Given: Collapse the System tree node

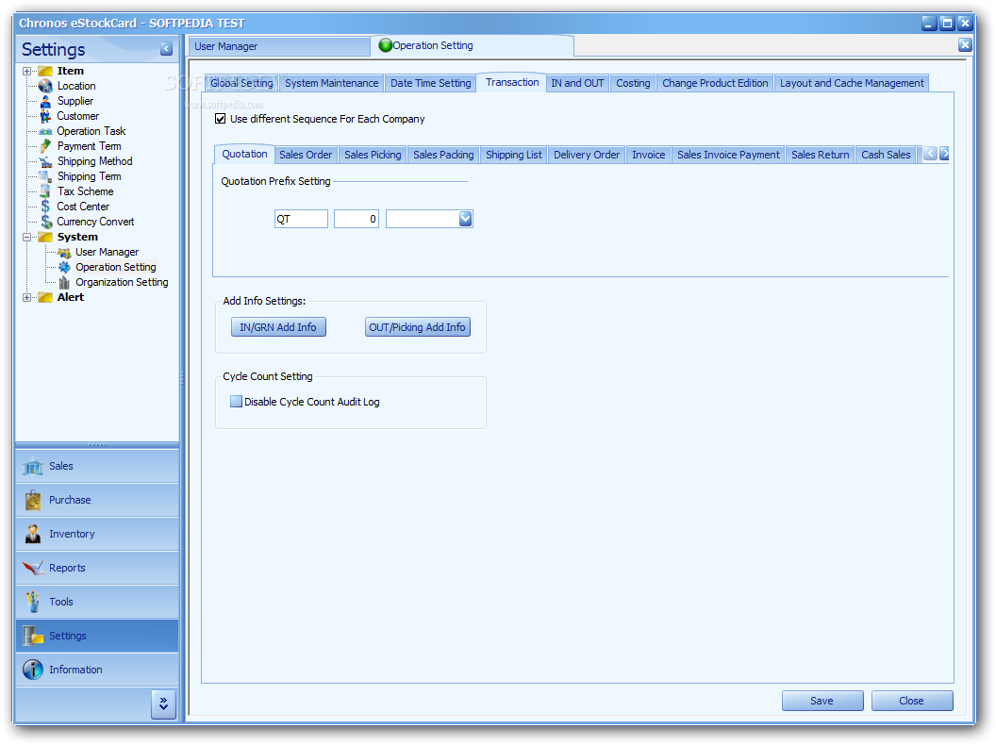Looking at the screenshot, I should (x=26, y=237).
